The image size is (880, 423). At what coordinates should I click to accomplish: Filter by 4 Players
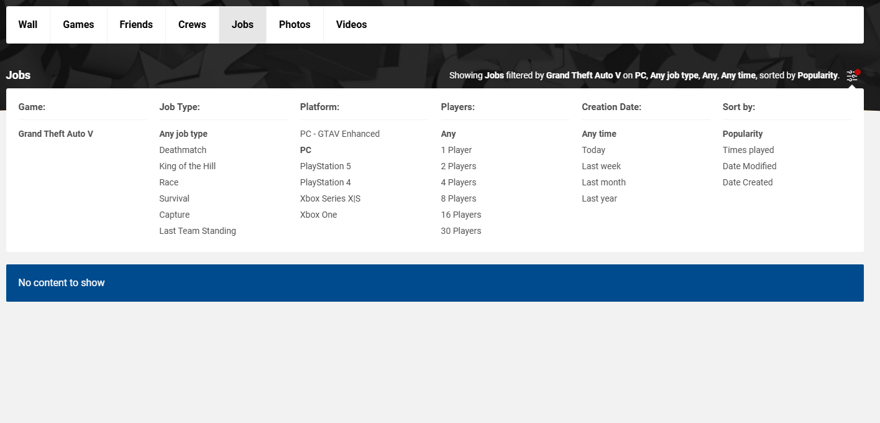click(459, 182)
